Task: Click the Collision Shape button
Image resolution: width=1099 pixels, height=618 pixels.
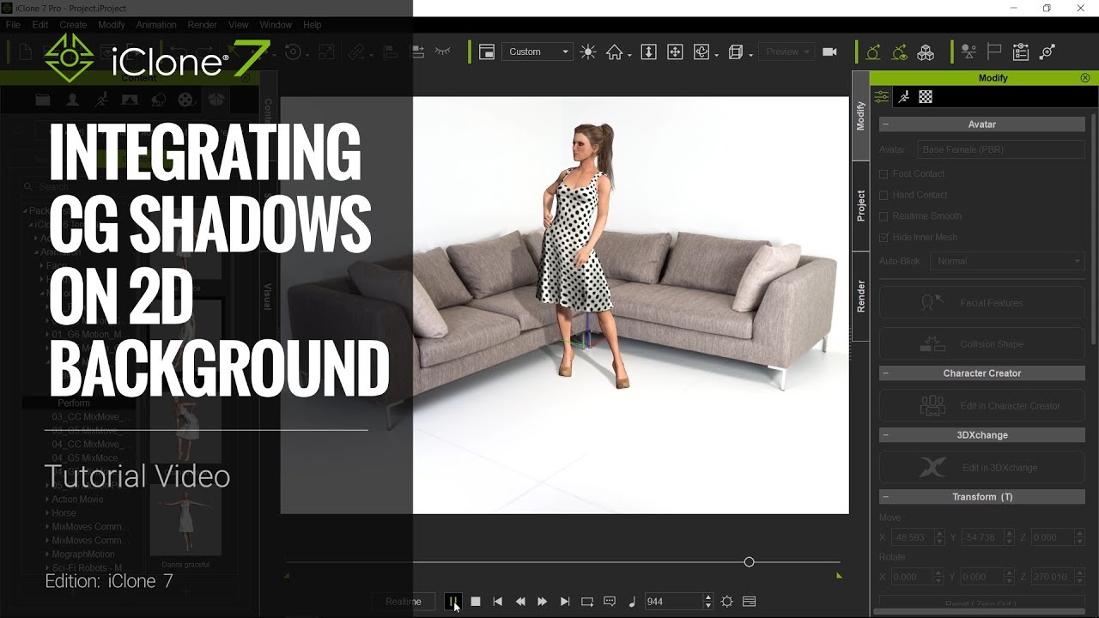Action: [x=981, y=344]
